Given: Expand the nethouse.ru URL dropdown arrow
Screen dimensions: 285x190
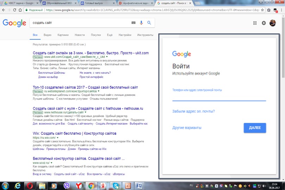Looking at the screenshot, I should point(85,112).
